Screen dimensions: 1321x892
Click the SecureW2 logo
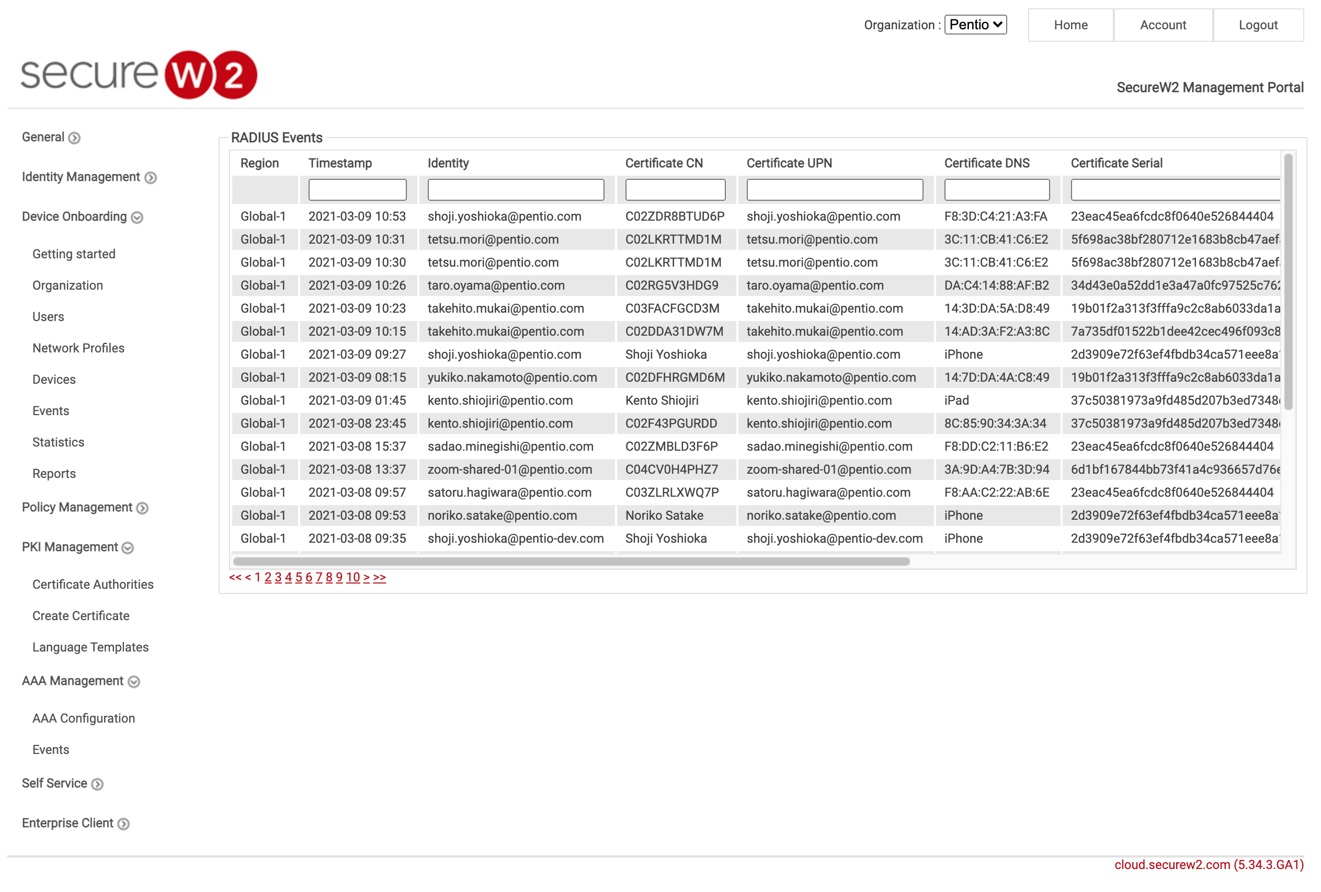click(x=139, y=74)
